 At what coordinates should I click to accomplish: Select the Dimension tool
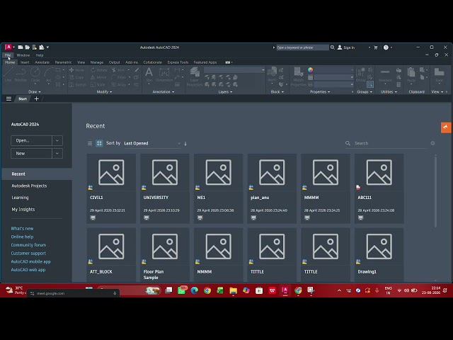[x=164, y=74]
